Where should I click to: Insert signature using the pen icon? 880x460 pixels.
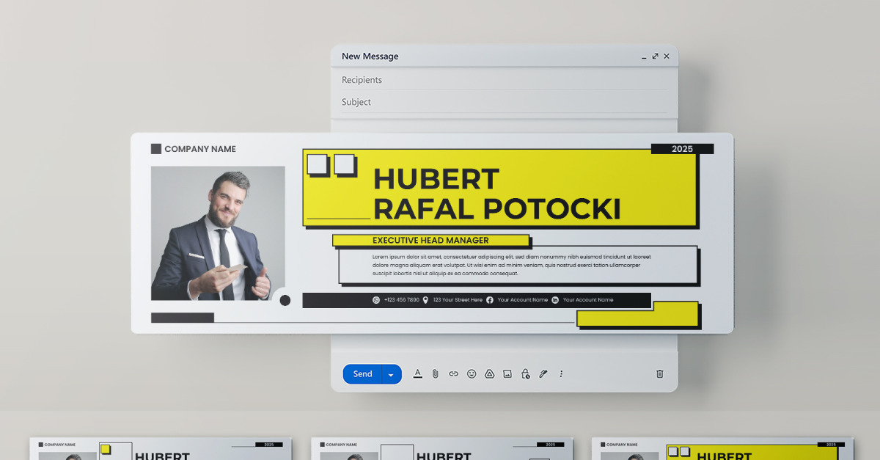coord(543,373)
